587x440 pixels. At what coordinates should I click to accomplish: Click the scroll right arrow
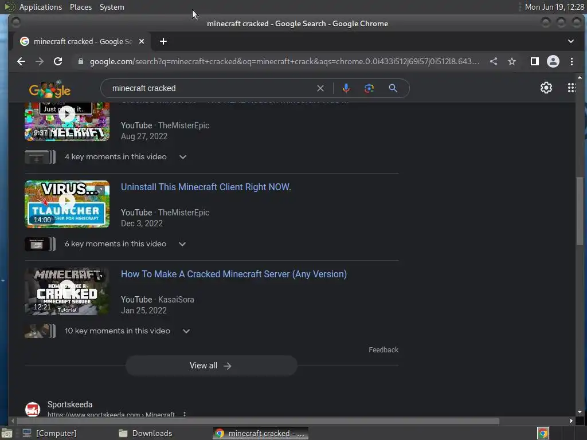[571, 421]
